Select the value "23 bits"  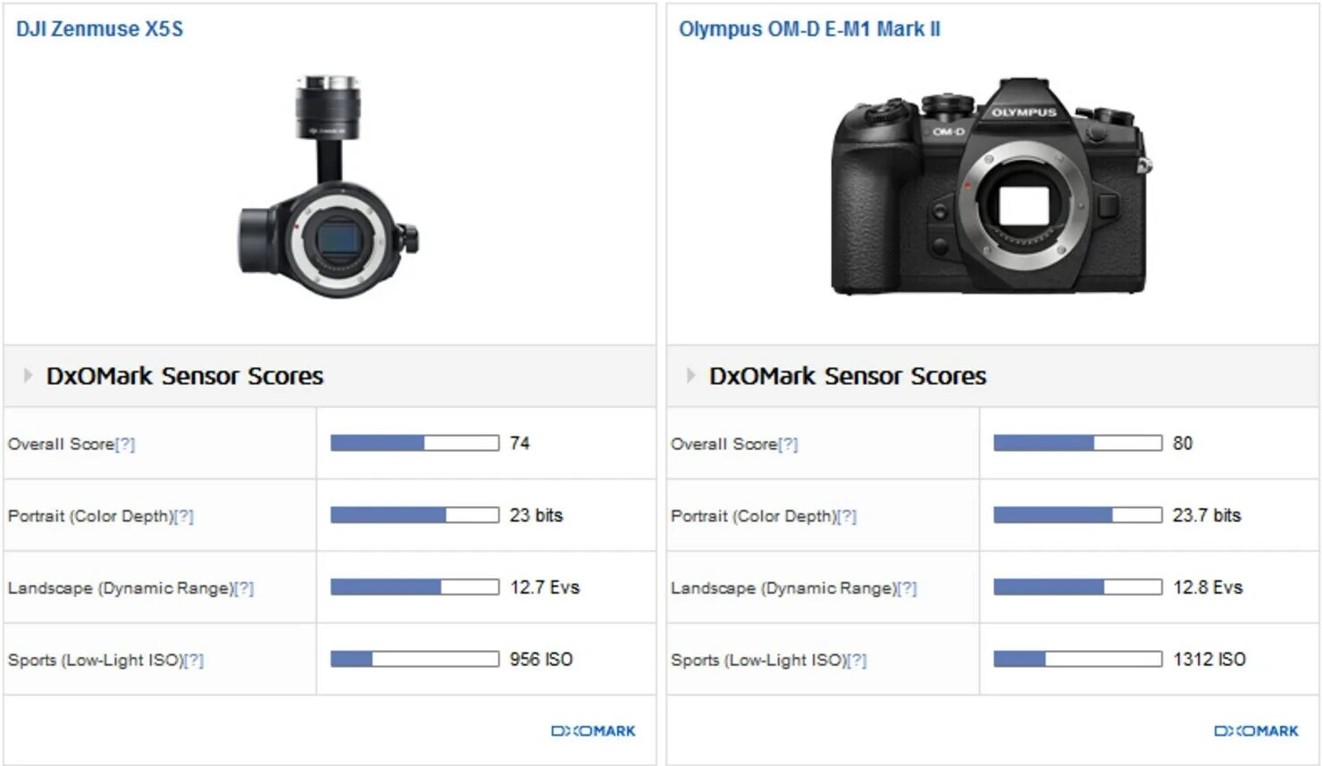click(536, 515)
